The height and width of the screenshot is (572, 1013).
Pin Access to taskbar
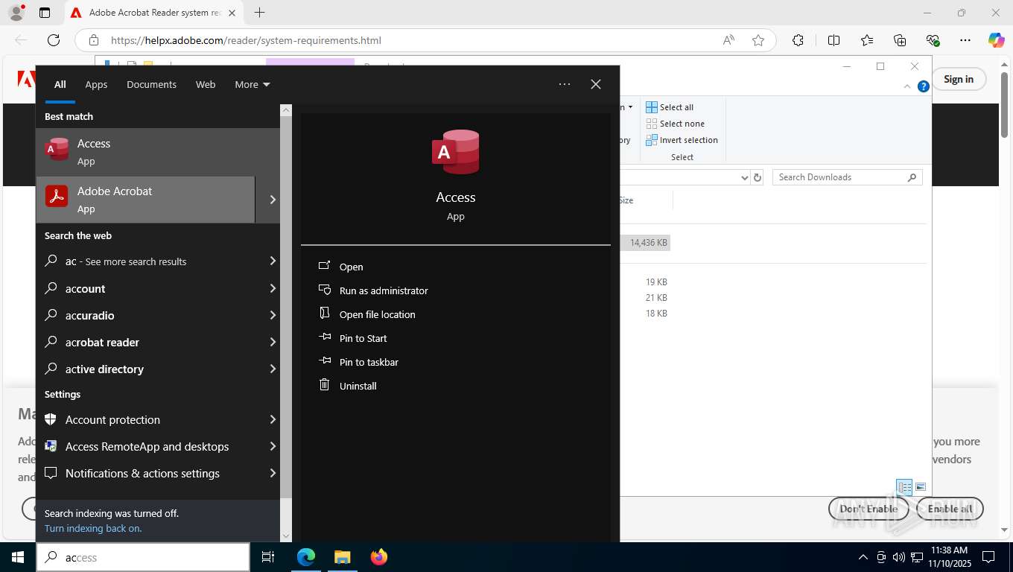pos(368,362)
